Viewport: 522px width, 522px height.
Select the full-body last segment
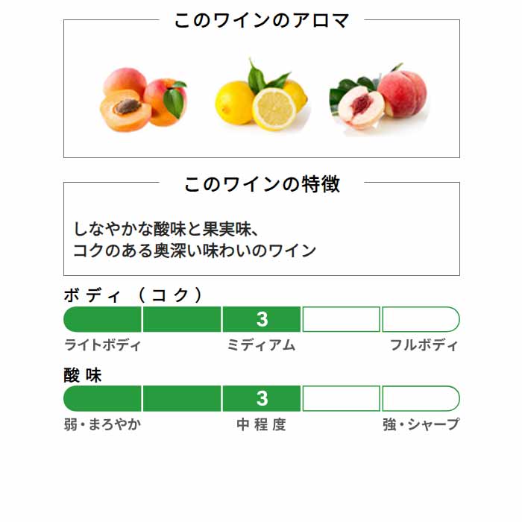coord(421,319)
